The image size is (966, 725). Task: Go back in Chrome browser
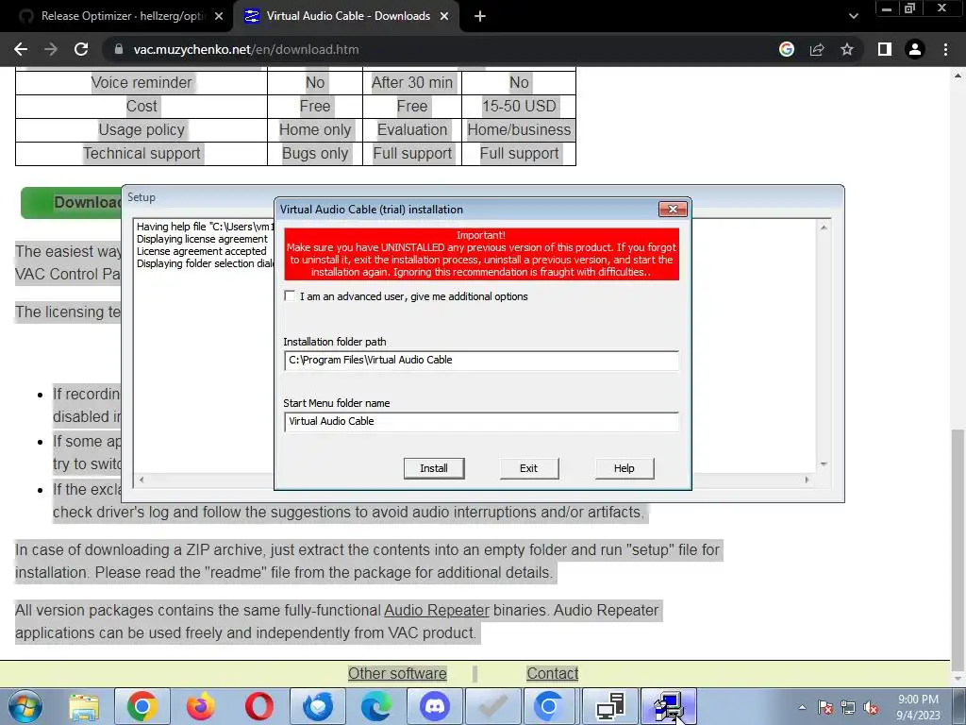pos(21,49)
